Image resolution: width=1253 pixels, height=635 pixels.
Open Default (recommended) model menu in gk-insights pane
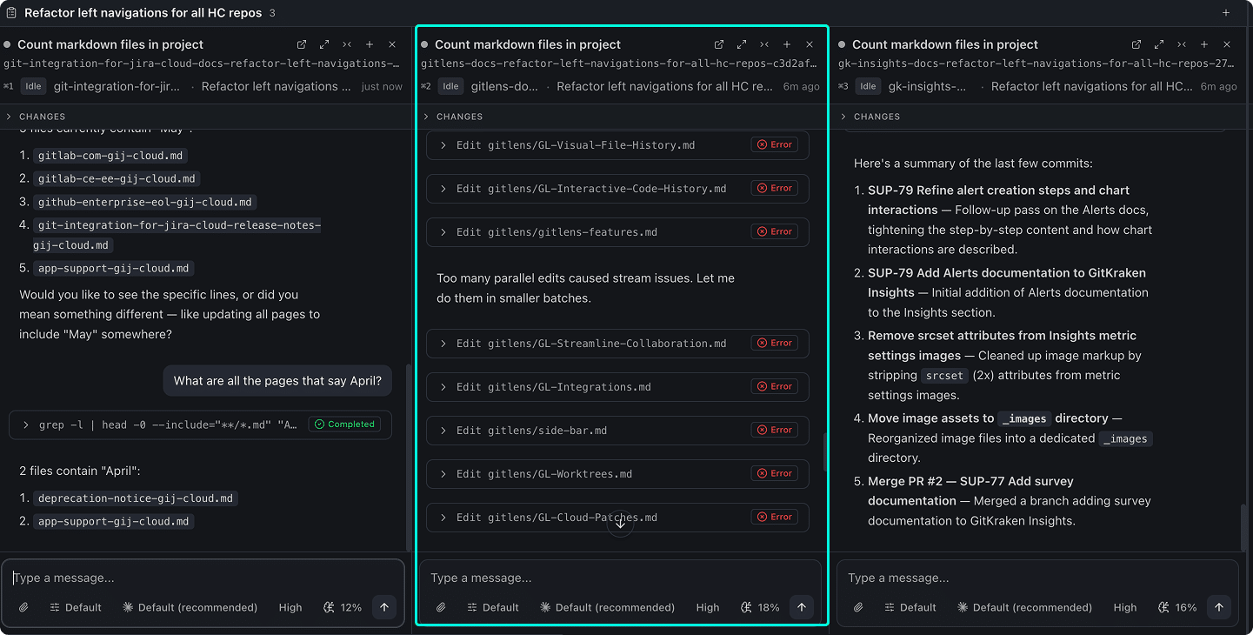pos(1025,607)
